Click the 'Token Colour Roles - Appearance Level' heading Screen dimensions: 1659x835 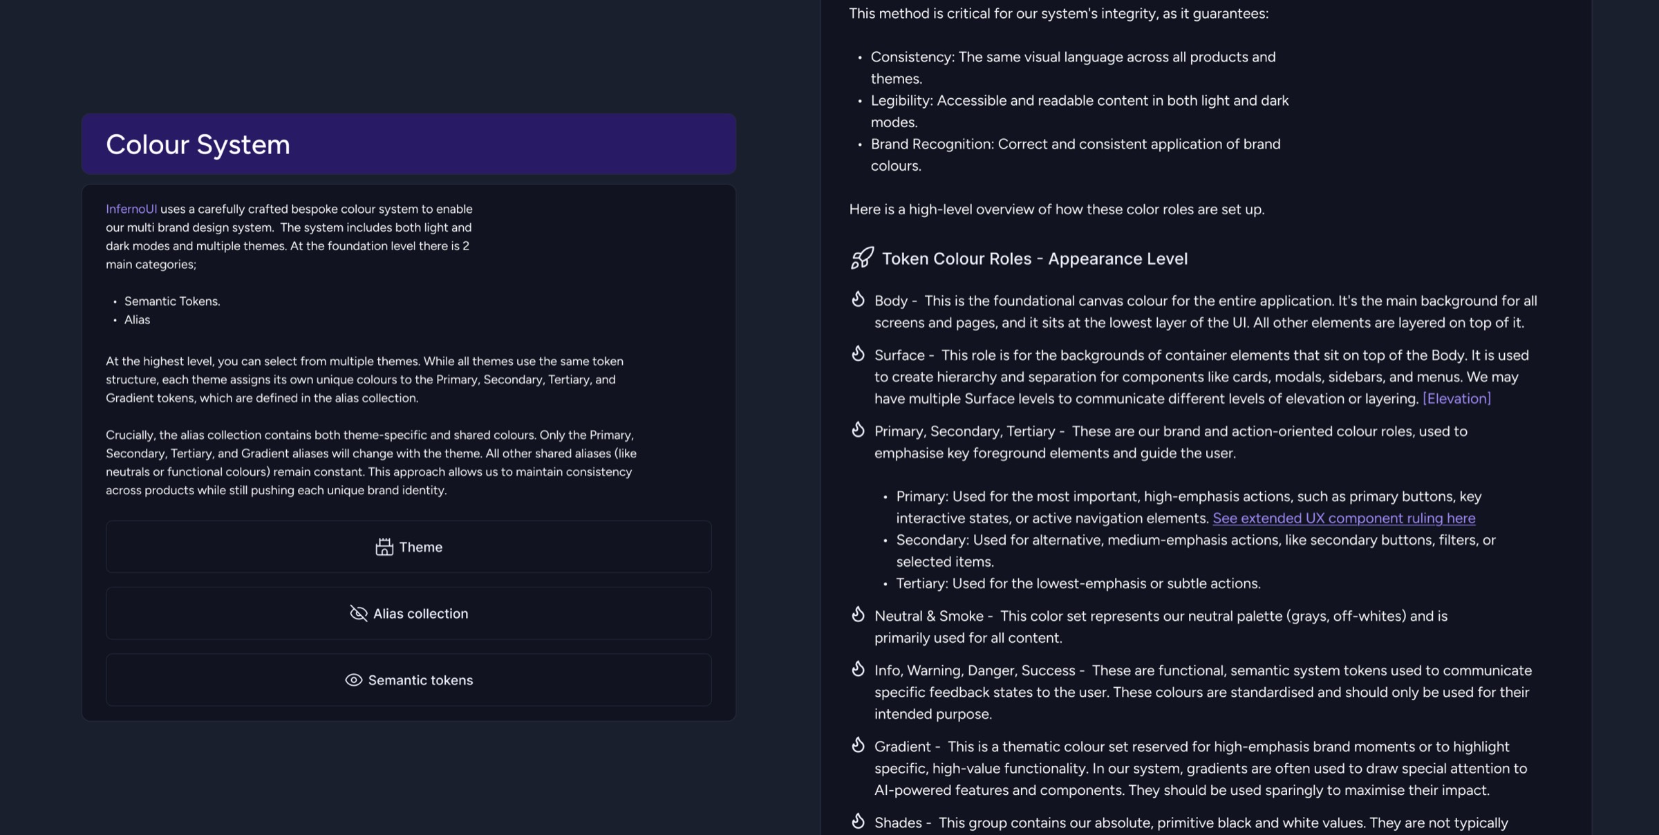(1035, 259)
